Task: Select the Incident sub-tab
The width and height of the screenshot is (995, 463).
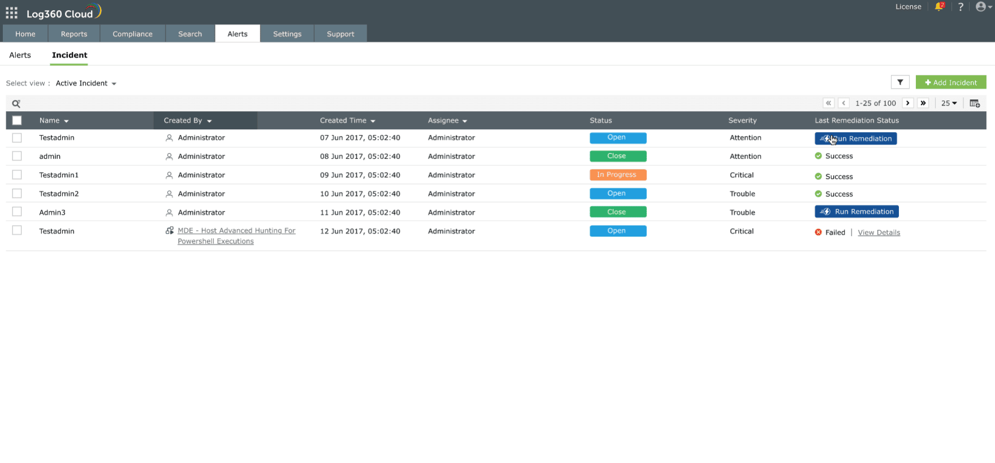Action: coord(69,55)
